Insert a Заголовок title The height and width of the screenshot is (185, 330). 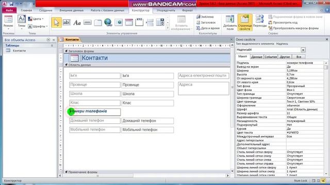206,23
